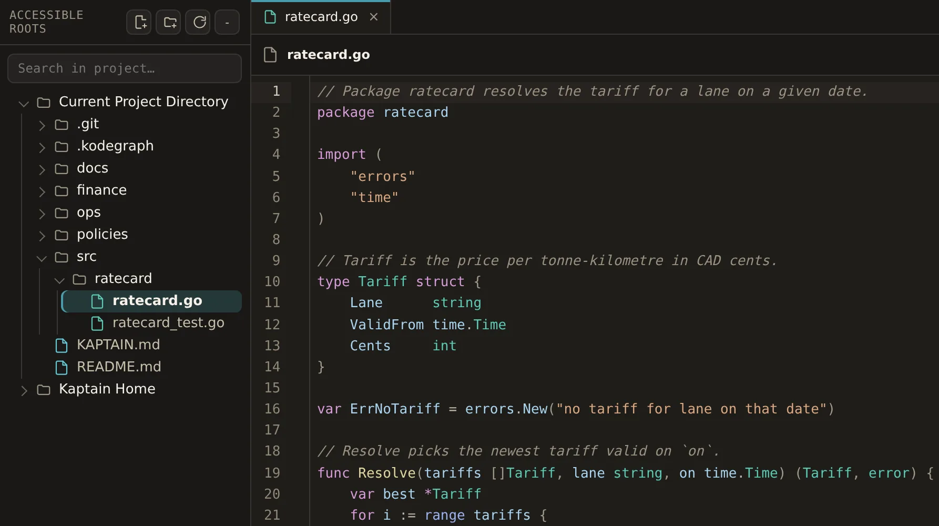Click the ratecard.go header title

point(328,55)
